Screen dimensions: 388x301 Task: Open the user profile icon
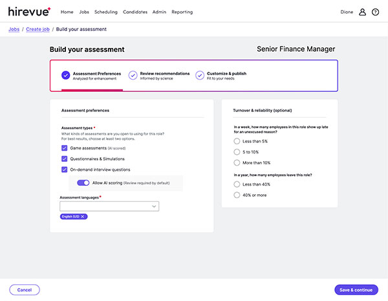[x=362, y=12]
